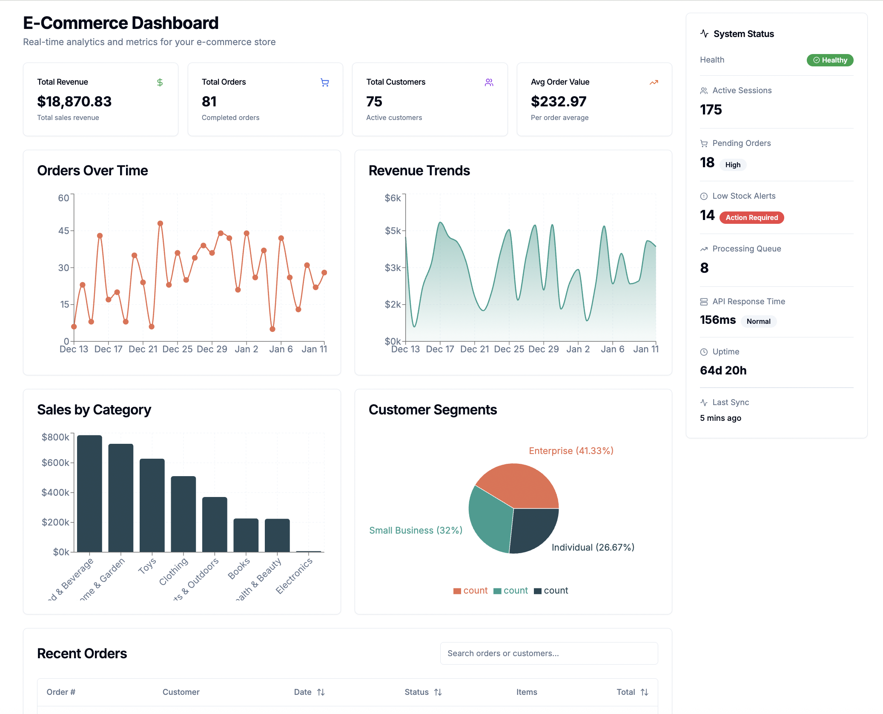The image size is (883, 714).
Task: Click the tallest bar in Sales by Category
Action: tap(89, 494)
